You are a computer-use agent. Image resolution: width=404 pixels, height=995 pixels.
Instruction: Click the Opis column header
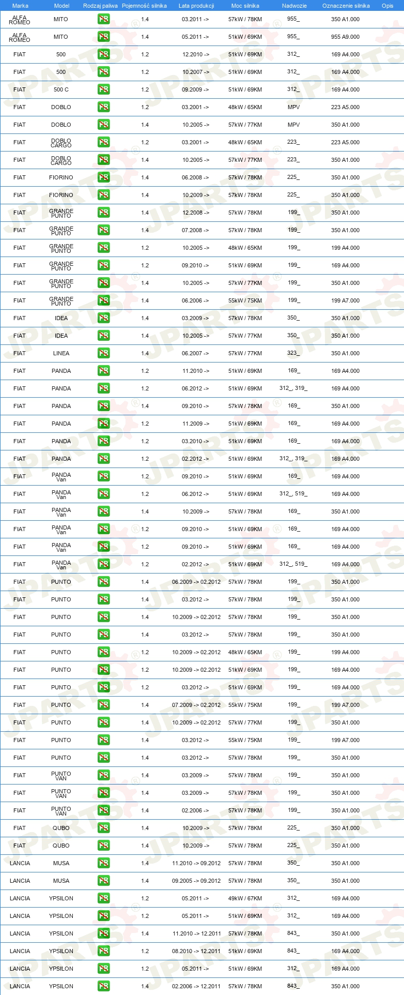(387, 6)
